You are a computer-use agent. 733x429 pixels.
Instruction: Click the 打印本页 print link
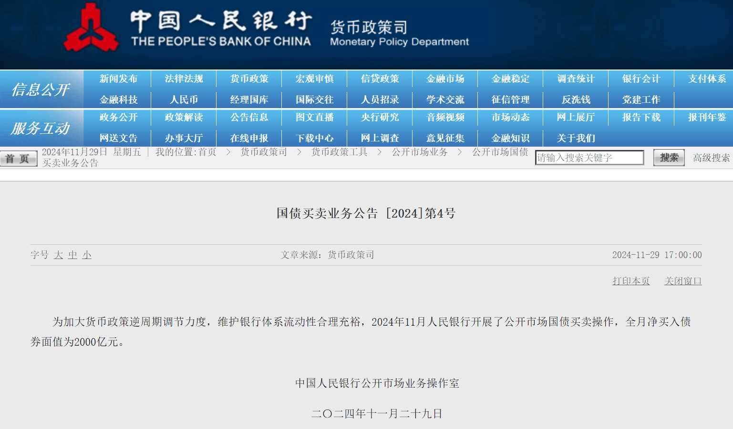click(631, 281)
